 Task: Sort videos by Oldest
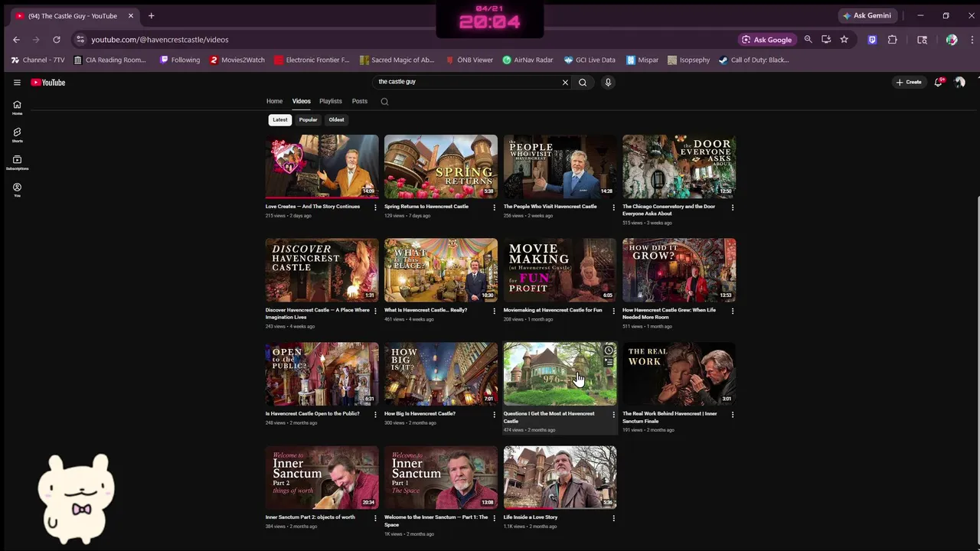coord(336,119)
